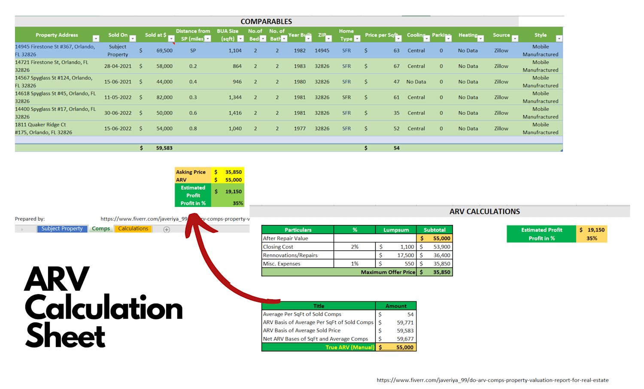Select Misc. Expenses 1% cell
The width and height of the screenshot is (644, 389).
pos(355,264)
